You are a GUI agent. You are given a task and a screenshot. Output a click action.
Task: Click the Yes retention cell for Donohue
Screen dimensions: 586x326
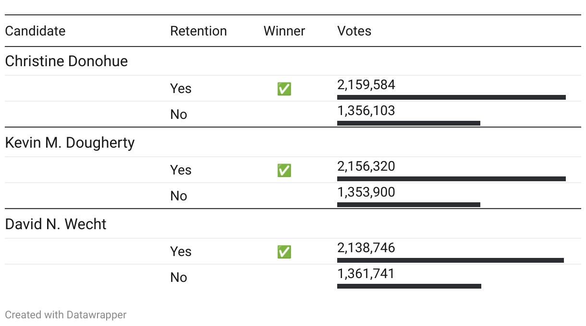(181, 89)
